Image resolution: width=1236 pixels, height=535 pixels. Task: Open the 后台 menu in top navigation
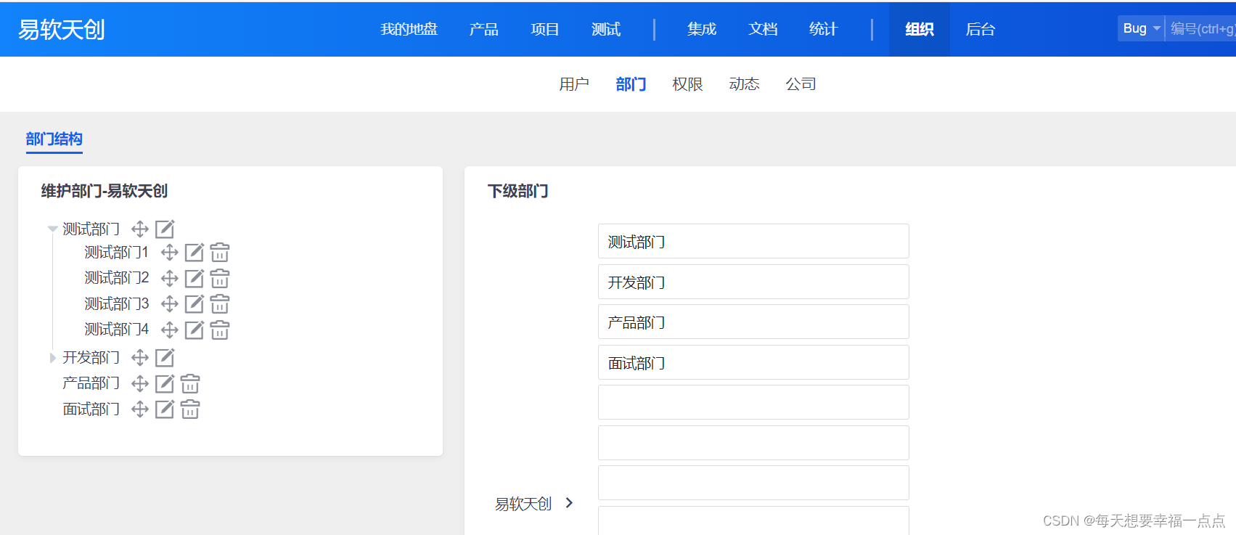980,29
